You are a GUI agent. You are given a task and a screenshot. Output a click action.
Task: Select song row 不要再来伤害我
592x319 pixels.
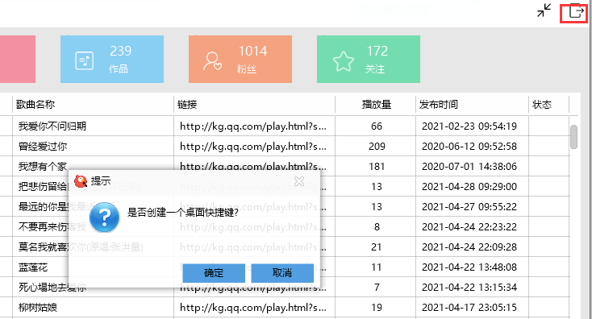coord(52,227)
